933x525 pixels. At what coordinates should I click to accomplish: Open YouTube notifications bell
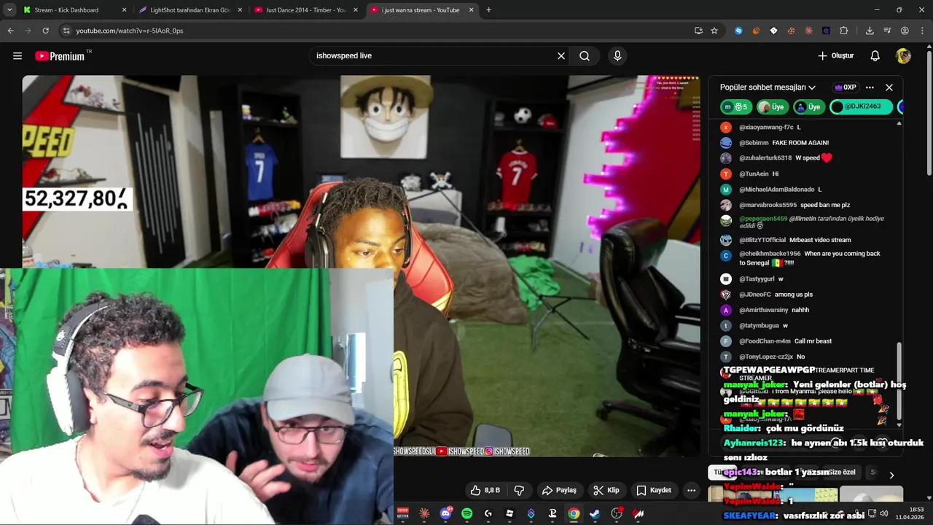pyautogui.click(x=875, y=56)
